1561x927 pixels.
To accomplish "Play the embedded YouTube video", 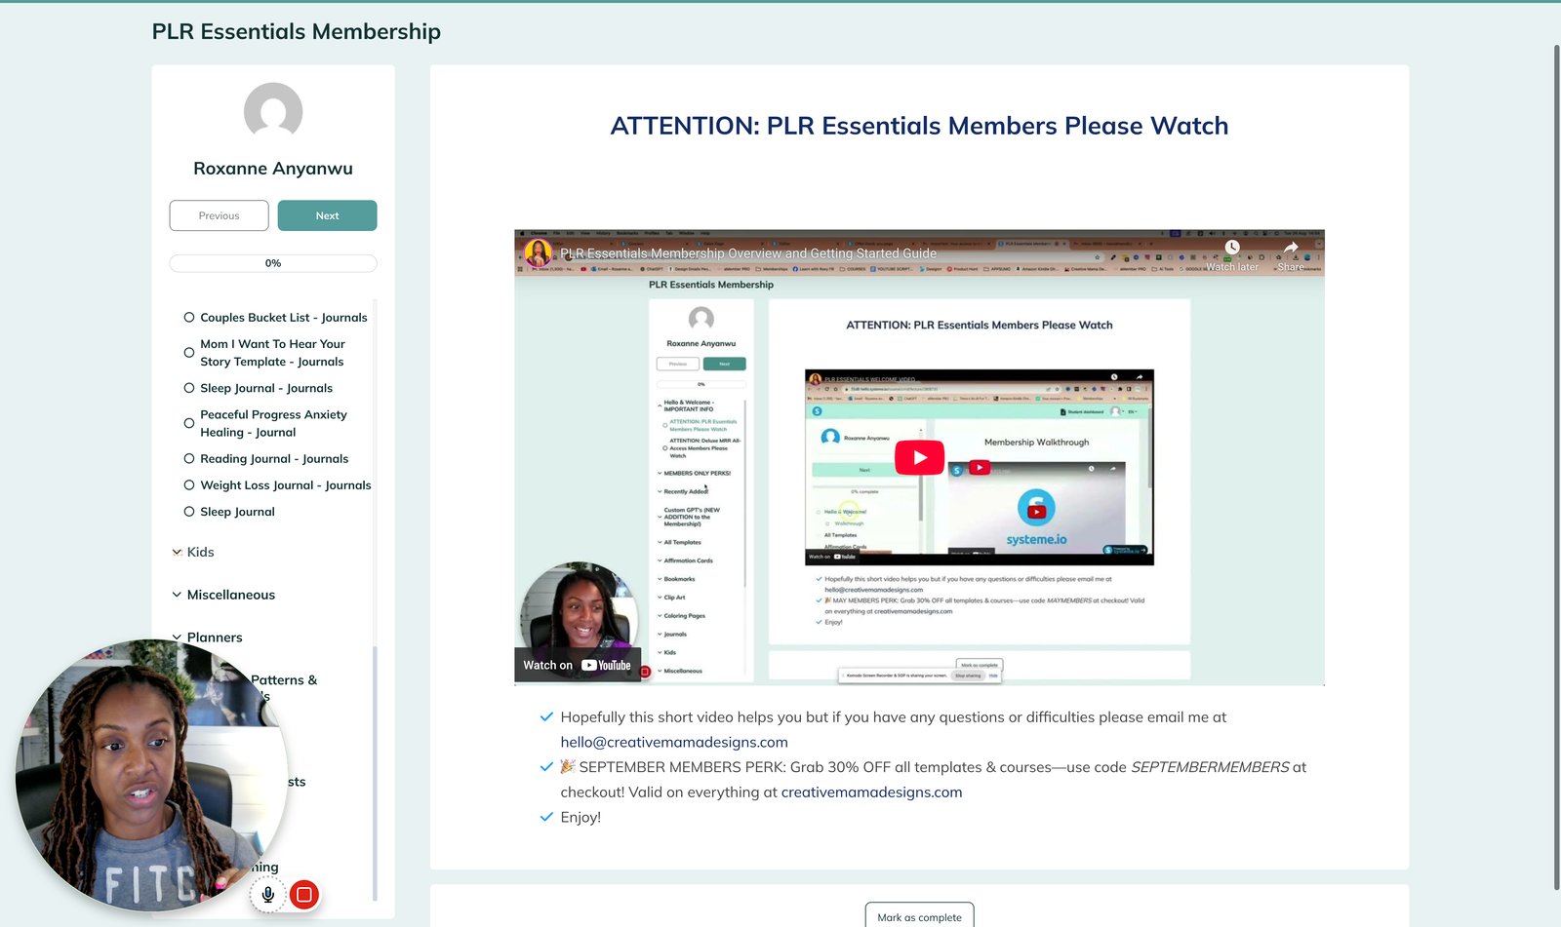I will (x=919, y=457).
